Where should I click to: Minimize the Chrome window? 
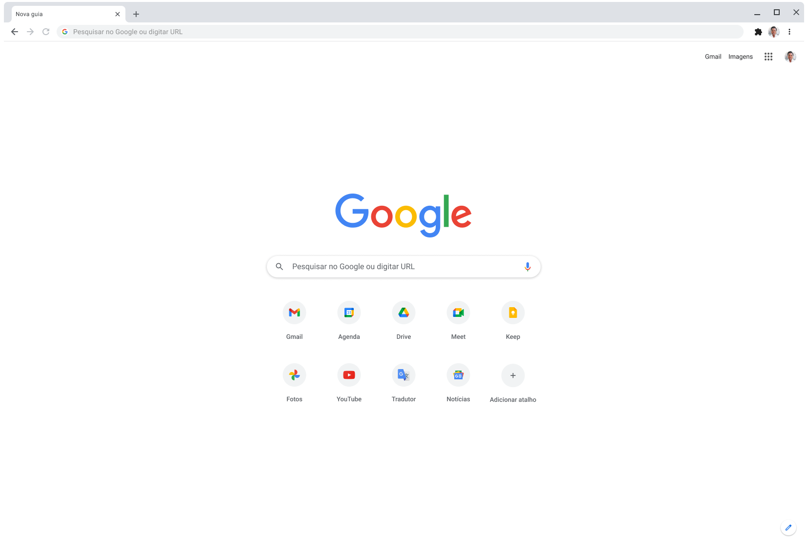pyautogui.click(x=757, y=13)
